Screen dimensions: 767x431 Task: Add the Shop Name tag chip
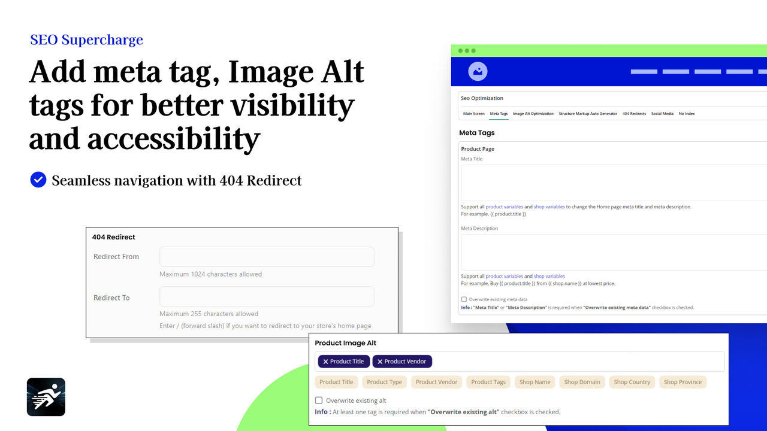point(535,382)
